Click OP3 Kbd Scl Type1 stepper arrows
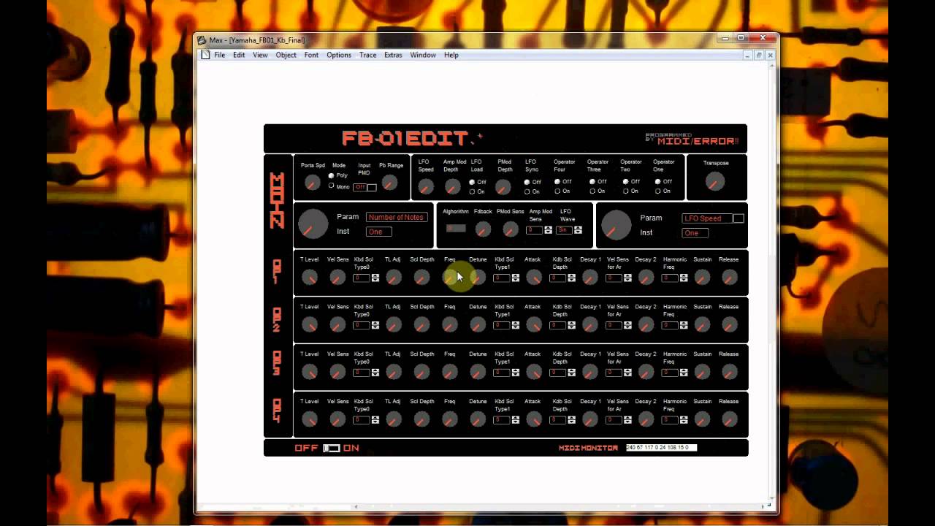The image size is (935, 526). coord(516,373)
